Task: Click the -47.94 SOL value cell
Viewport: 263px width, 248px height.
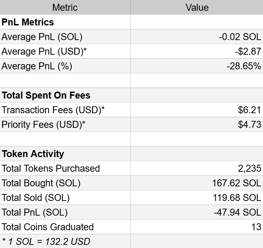Action: pos(197,212)
